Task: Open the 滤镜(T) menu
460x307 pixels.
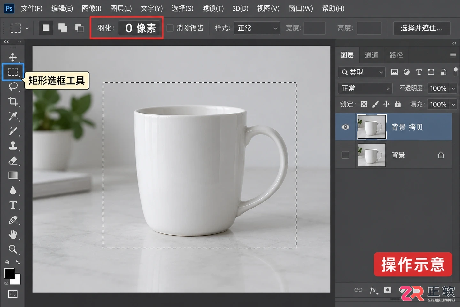Action: click(x=213, y=8)
